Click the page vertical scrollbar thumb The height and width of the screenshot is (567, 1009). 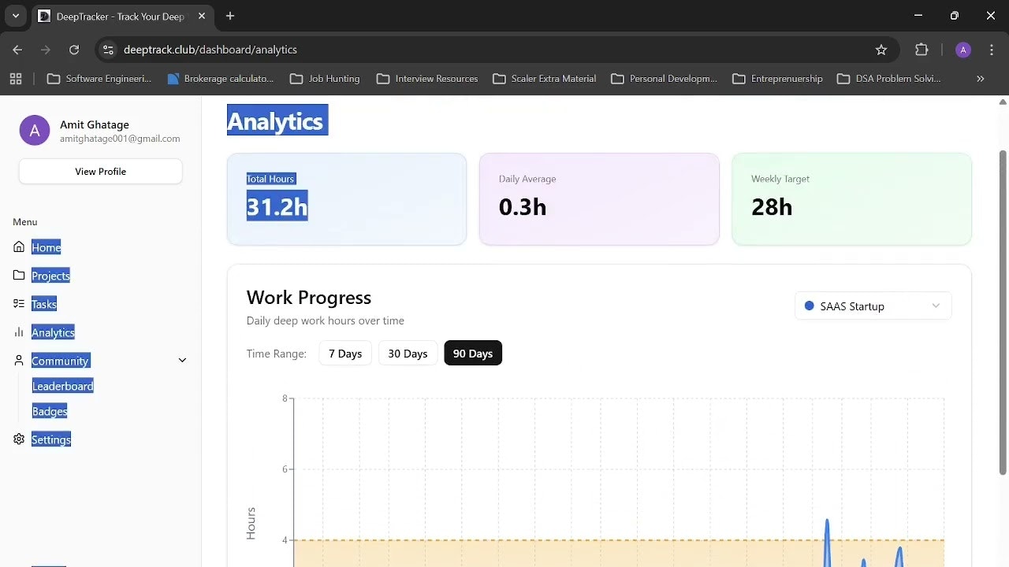1003,312
